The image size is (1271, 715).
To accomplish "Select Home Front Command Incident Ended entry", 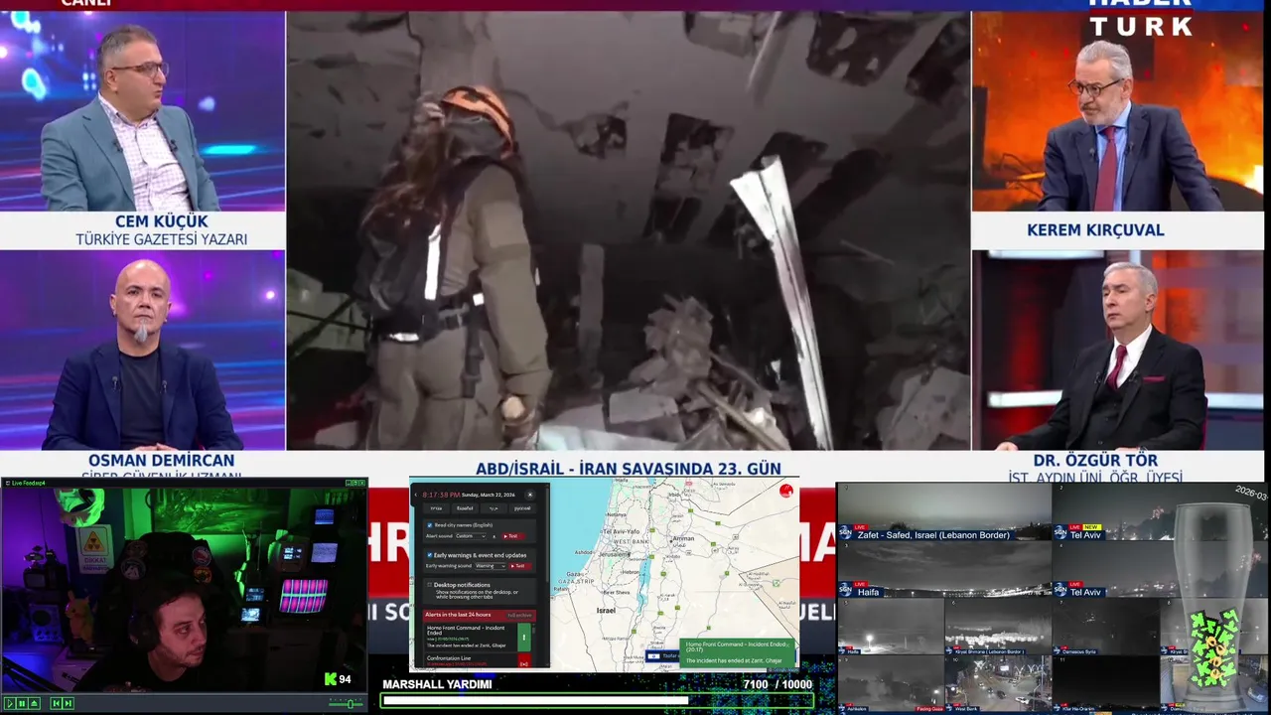I will click(472, 638).
